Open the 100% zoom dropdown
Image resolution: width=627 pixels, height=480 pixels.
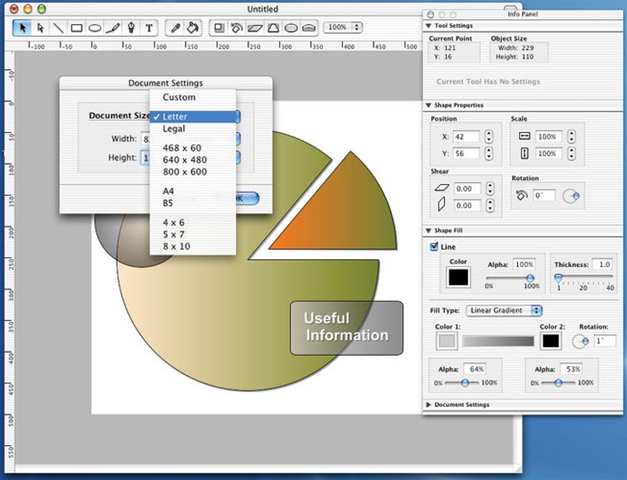click(x=342, y=27)
